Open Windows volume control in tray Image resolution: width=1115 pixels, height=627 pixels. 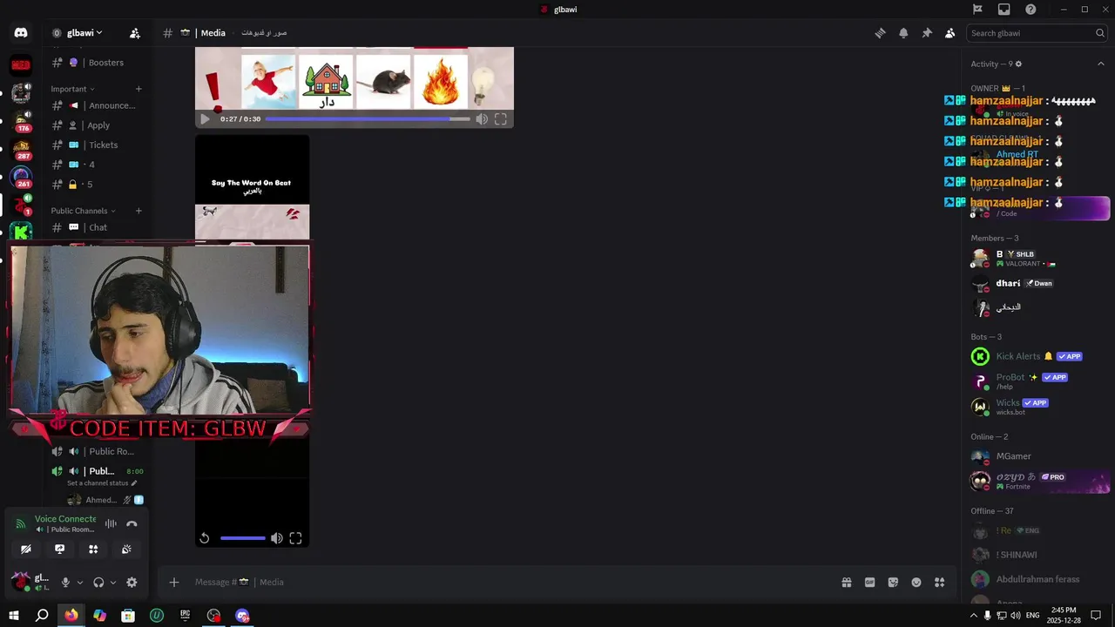pos(1016,616)
